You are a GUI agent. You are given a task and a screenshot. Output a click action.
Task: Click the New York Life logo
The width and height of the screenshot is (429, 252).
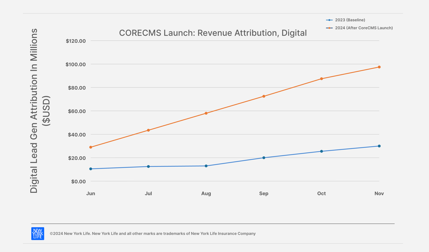(x=38, y=234)
